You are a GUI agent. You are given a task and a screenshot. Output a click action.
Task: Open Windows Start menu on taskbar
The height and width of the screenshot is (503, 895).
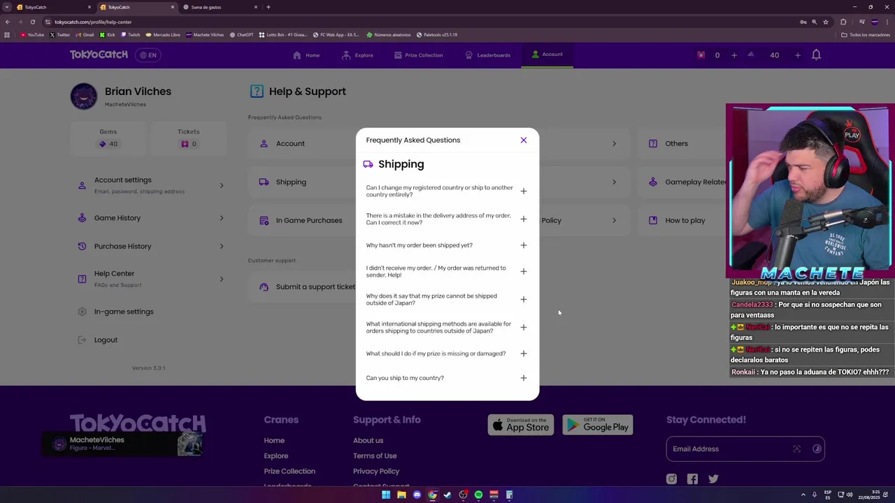[x=386, y=495]
